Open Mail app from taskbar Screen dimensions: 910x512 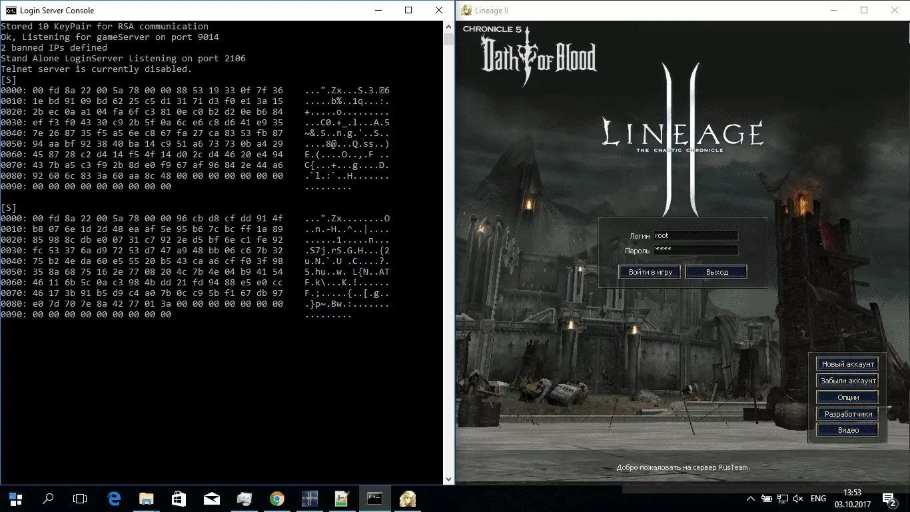point(212,498)
